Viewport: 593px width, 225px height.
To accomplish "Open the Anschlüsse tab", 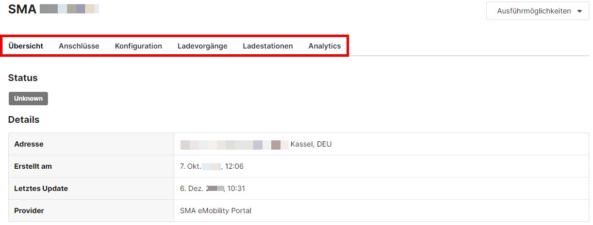I will coord(79,46).
